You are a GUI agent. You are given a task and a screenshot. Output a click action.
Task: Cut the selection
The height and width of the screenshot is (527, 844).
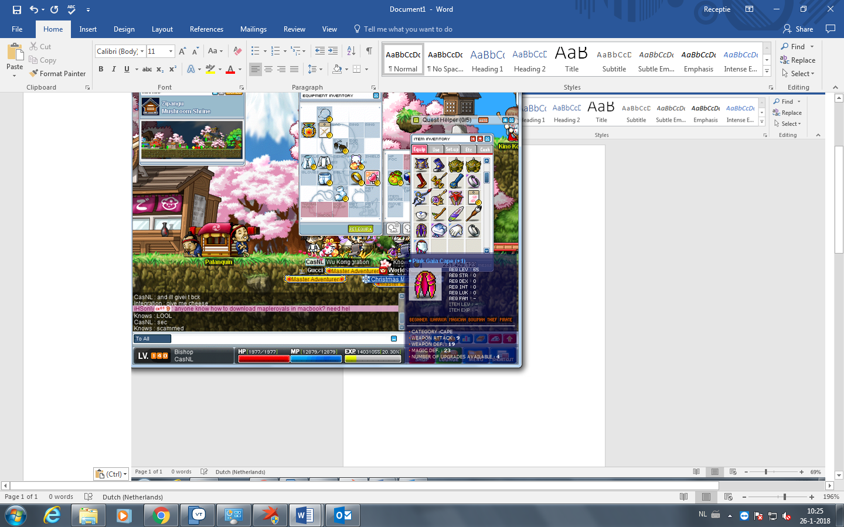40,46
